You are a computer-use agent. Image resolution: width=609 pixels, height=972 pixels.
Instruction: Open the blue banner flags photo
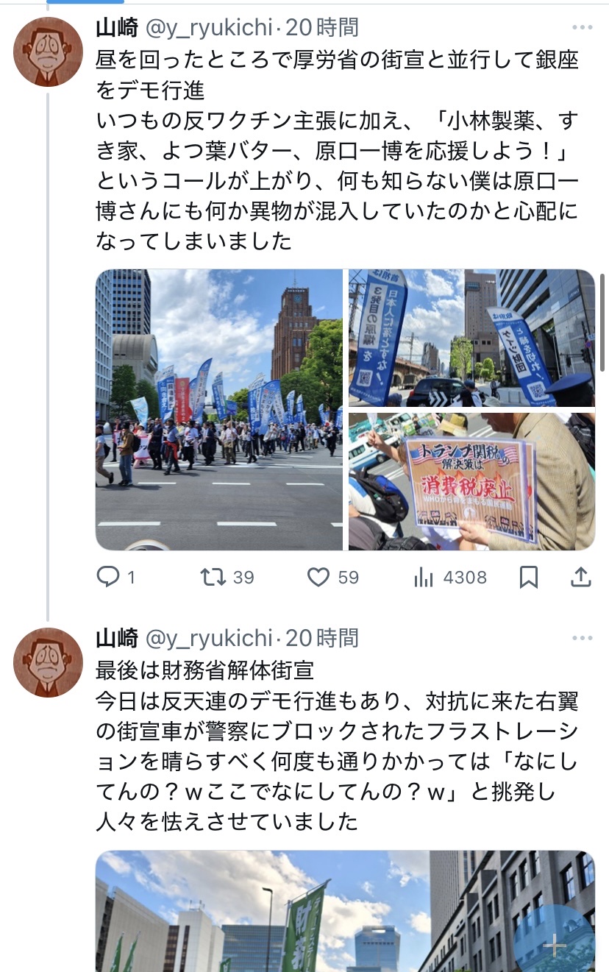point(471,338)
